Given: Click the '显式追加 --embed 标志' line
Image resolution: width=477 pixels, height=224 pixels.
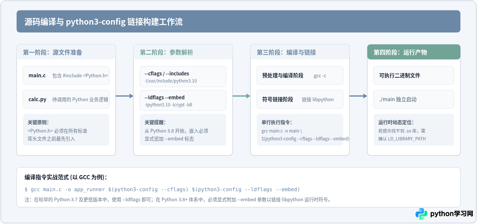Looking at the screenshot, I should click(169, 139).
